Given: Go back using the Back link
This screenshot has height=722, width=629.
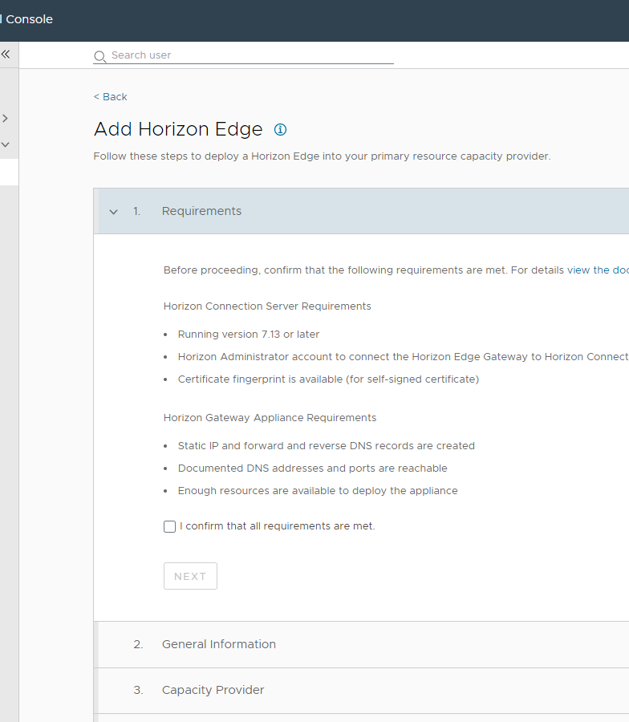Looking at the screenshot, I should [x=111, y=97].
